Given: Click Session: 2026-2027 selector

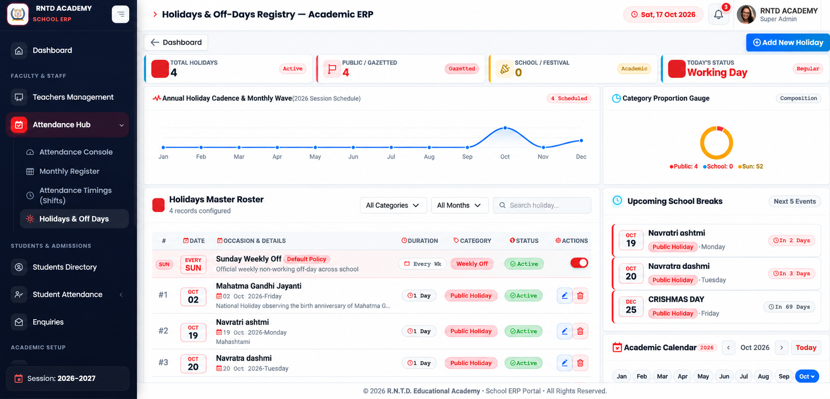Looking at the screenshot, I should click(x=67, y=378).
